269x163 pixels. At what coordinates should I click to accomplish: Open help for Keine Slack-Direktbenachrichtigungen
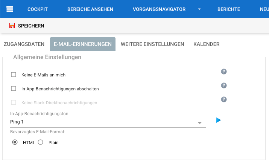click(x=224, y=99)
